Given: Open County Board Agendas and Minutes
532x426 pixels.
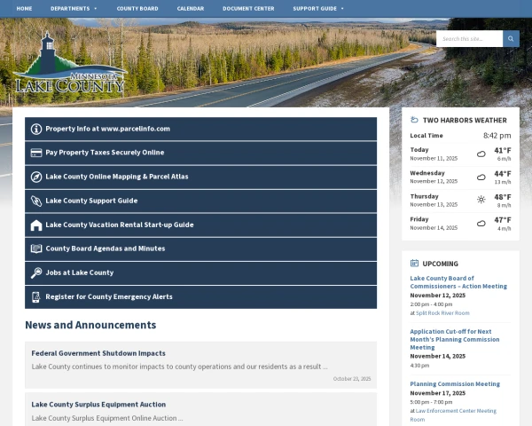Looking at the screenshot, I should (x=201, y=249).
